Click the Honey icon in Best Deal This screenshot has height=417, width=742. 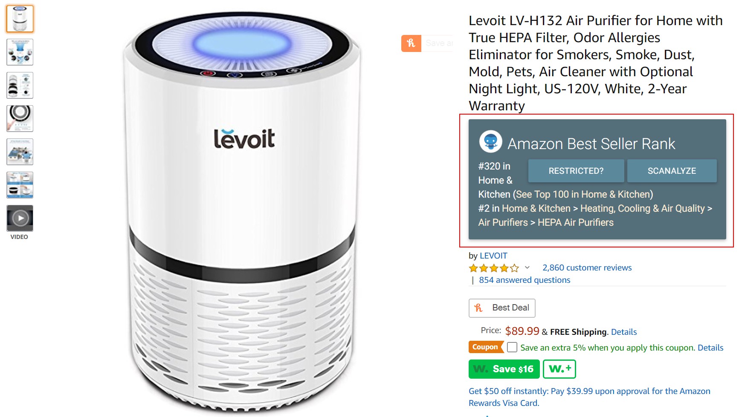[478, 308]
